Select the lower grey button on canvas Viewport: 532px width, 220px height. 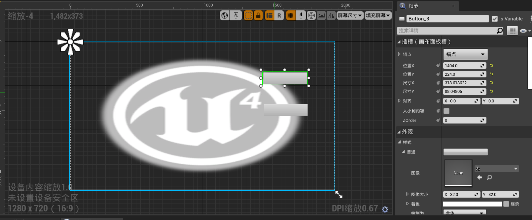(286, 110)
